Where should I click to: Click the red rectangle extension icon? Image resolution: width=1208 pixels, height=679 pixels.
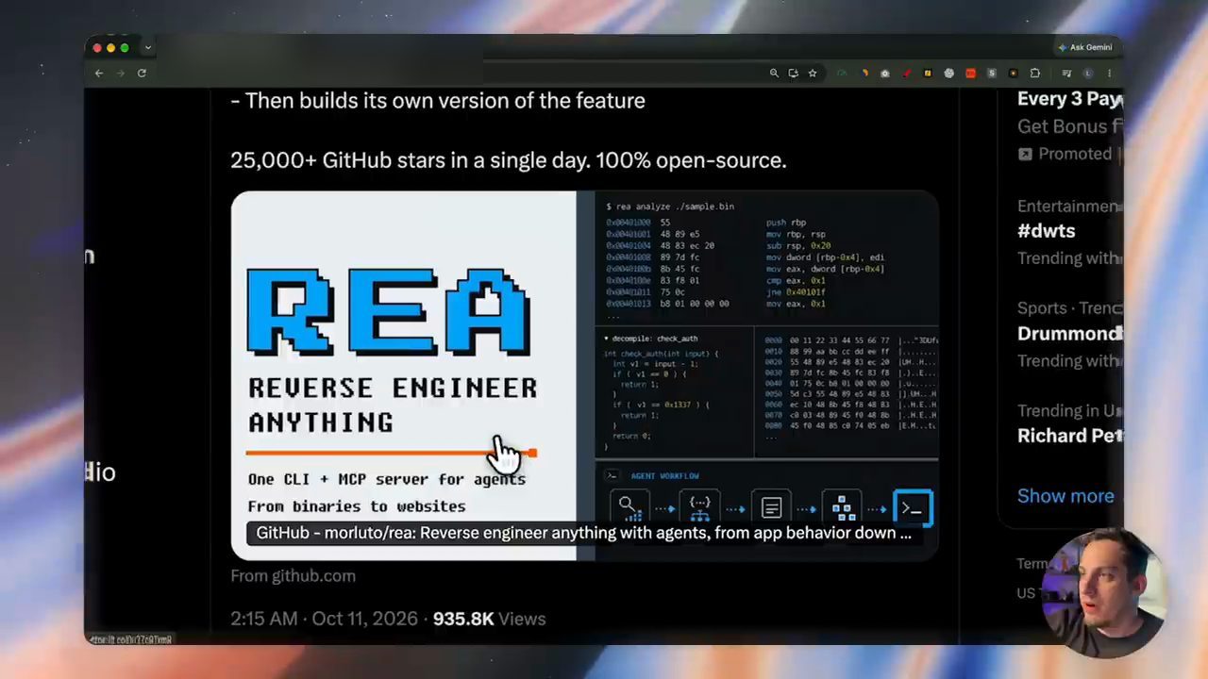[970, 74]
